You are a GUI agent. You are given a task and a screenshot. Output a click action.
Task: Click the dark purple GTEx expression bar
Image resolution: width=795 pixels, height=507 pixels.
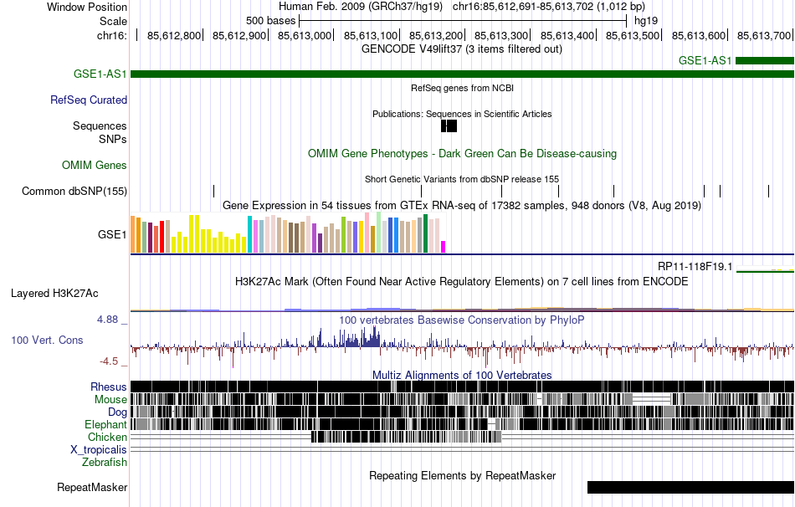(320, 243)
